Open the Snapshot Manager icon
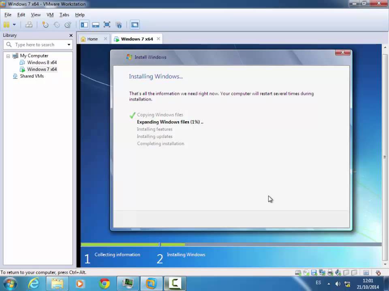The width and height of the screenshot is (389, 291). tap(68, 25)
